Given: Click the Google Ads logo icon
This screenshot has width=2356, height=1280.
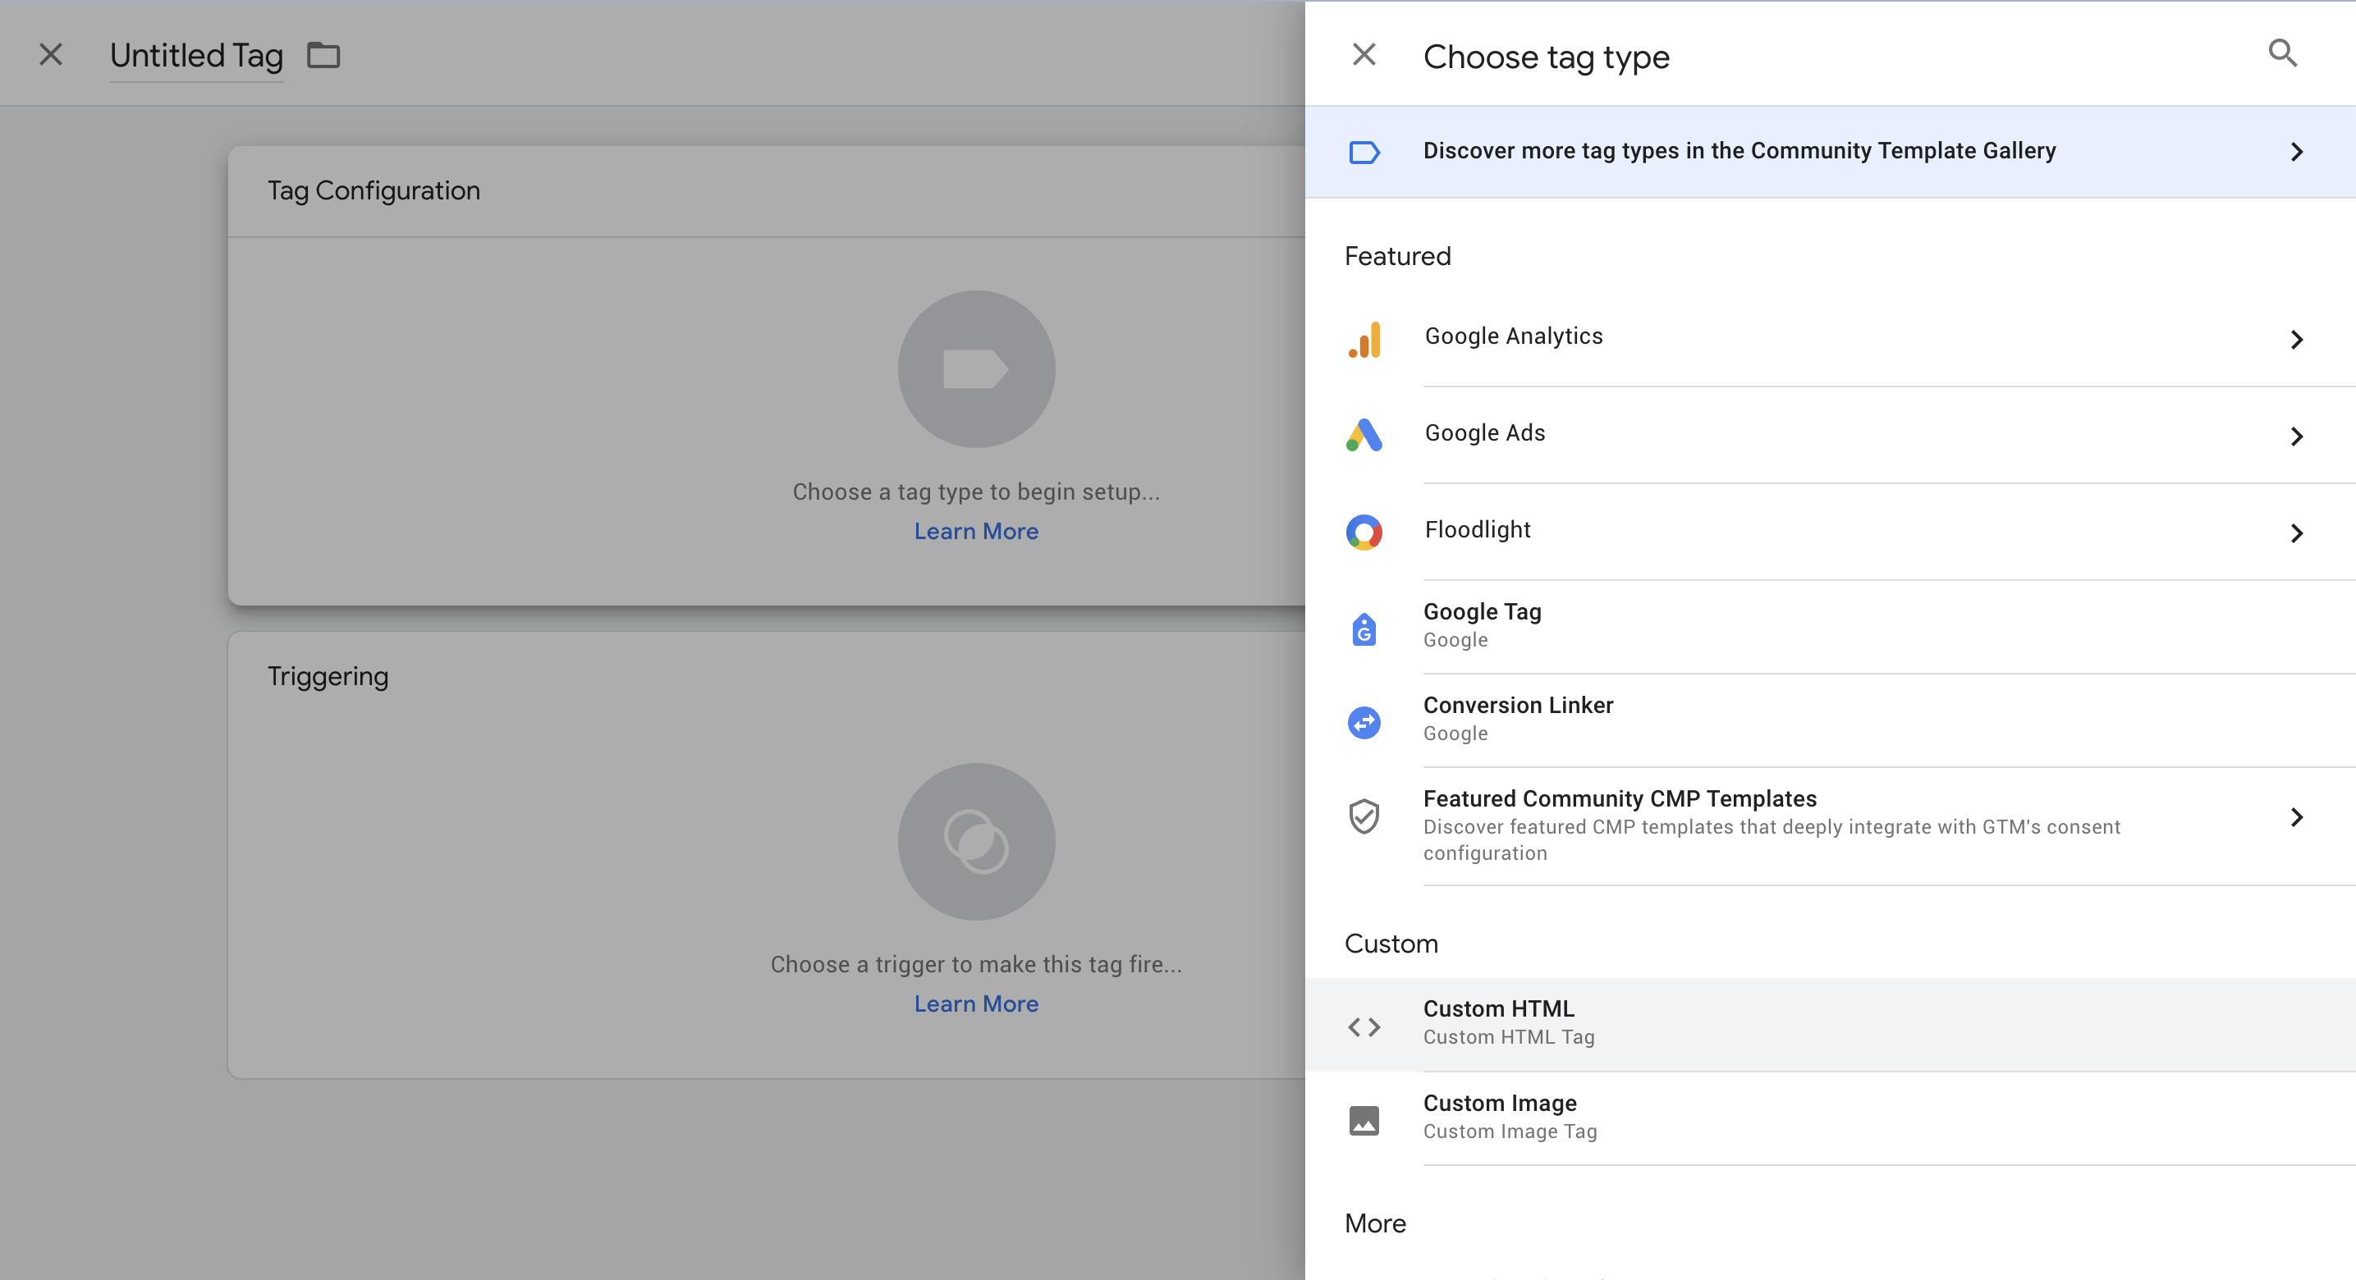Looking at the screenshot, I should [1364, 435].
